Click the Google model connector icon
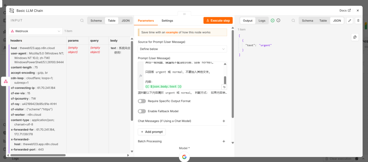The image size is (368, 162). pyautogui.click(x=184, y=157)
